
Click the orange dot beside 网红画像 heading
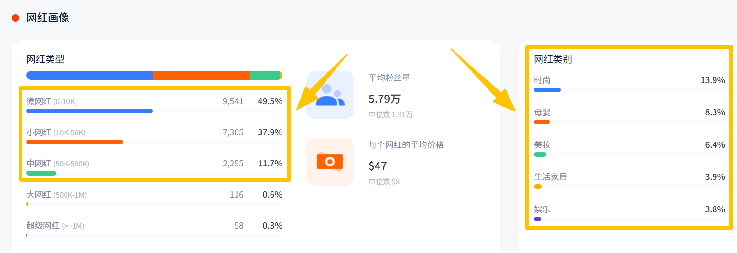[x=15, y=18]
